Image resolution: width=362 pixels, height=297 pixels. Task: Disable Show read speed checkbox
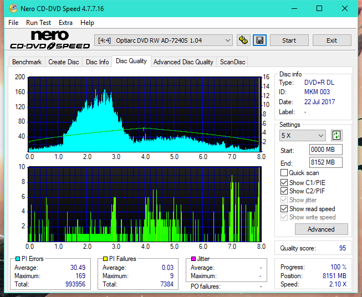(x=284, y=208)
